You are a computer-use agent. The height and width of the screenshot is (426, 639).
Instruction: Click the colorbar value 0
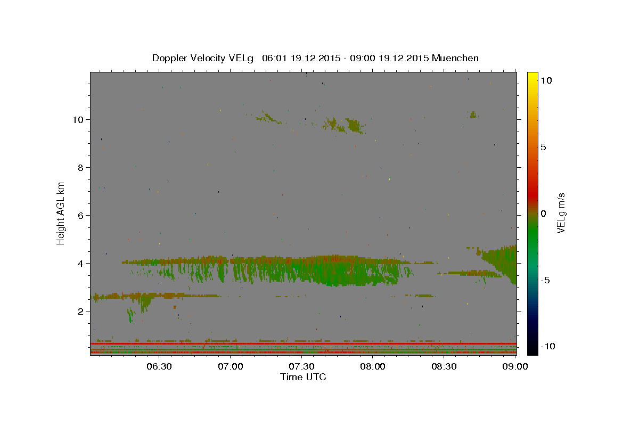(543, 214)
